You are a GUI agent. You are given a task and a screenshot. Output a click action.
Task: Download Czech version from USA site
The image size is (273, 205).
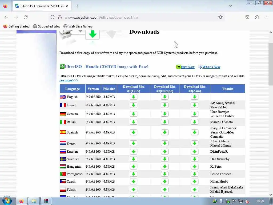point(134,182)
